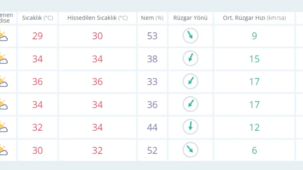The height and width of the screenshot is (170, 303).
Task: Select the Nem (%) column header
Action: point(152,18)
